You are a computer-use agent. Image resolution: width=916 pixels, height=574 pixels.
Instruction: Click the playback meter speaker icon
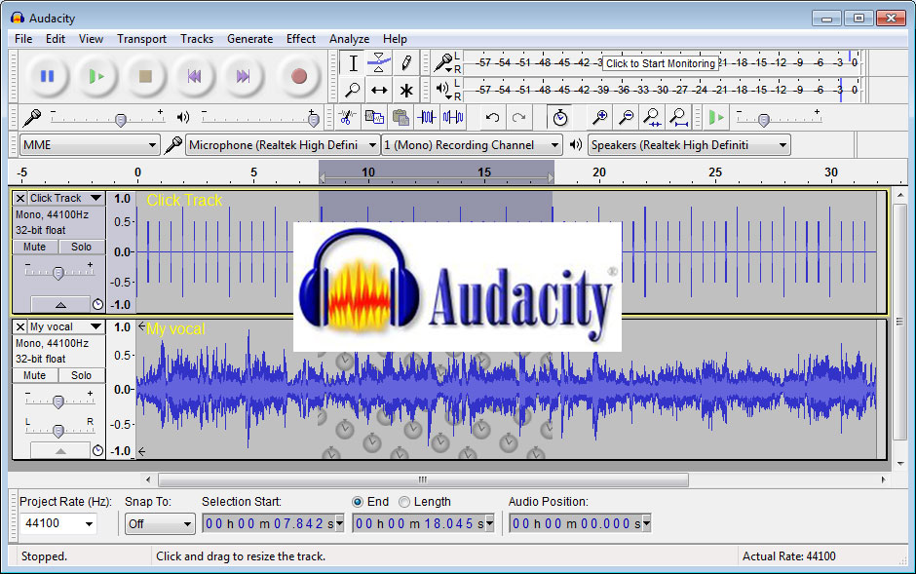coord(442,89)
